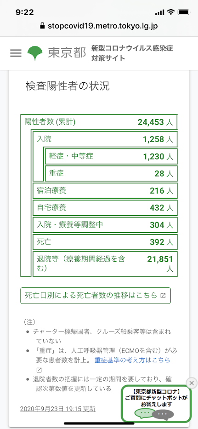The image size is (198, 429).
Task: Click external link icon in 死亡日別 button
Action: (163, 296)
